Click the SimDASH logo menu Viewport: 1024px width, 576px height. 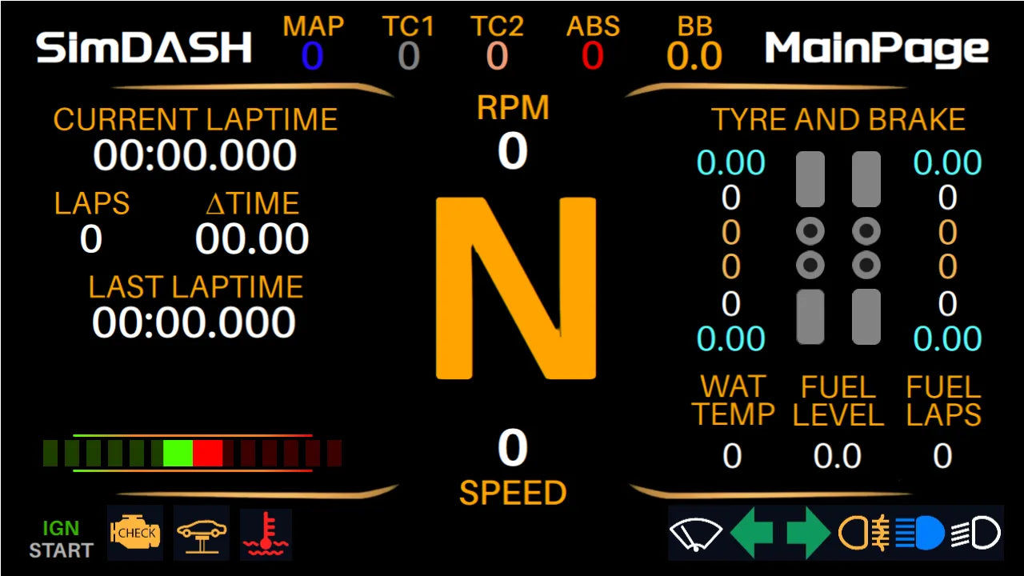click(x=141, y=48)
